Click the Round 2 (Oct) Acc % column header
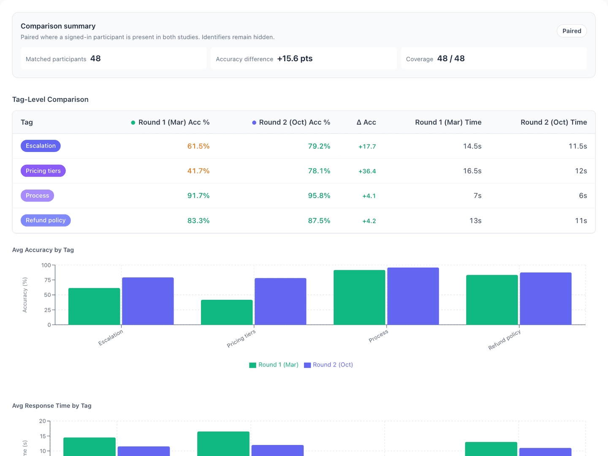Image resolution: width=608 pixels, height=456 pixels. [x=295, y=122]
